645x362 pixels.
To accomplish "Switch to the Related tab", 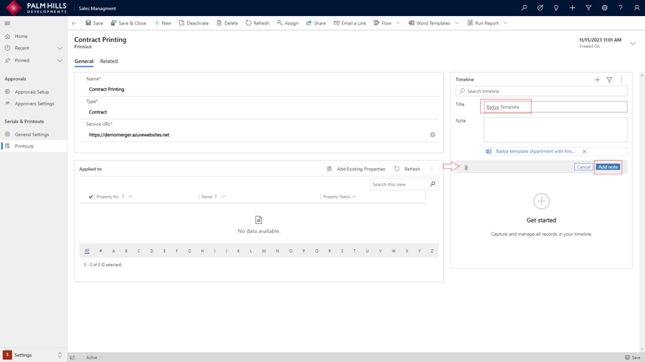I will [109, 61].
